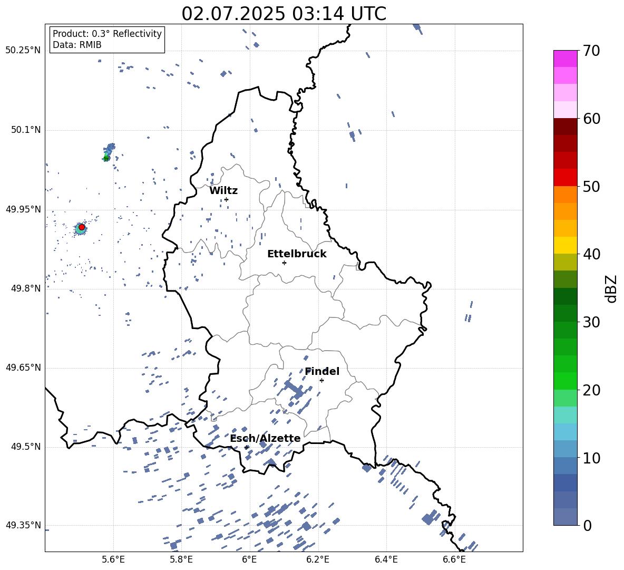Click the Findel city label

(x=322, y=371)
